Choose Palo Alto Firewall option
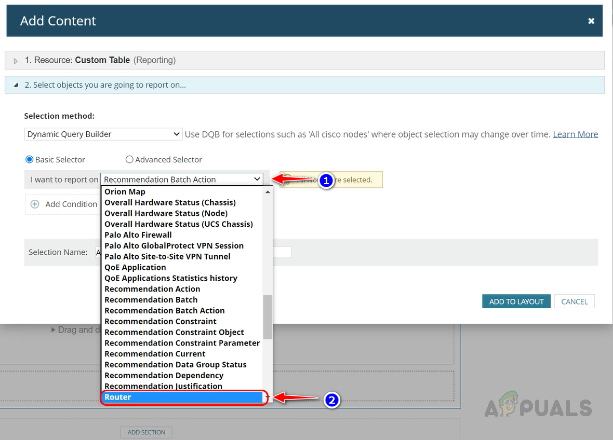The image size is (613, 440). [182, 235]
